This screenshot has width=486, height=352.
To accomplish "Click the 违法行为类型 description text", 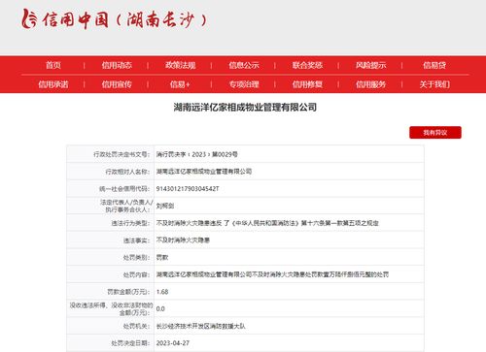I will click(x=267, y=223).
